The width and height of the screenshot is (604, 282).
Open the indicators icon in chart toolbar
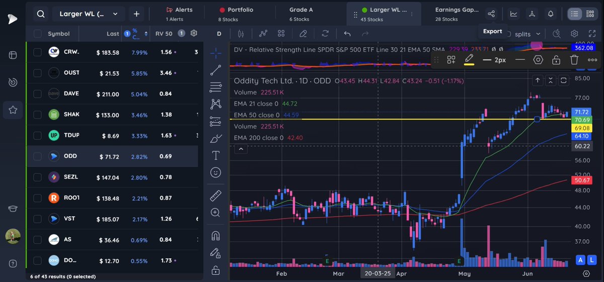click(x=263, y=34)
